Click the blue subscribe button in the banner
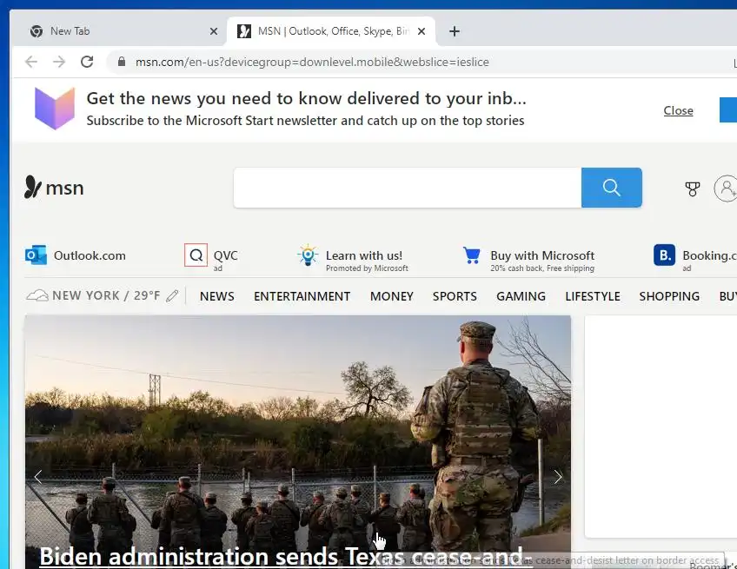Image resolution: width=737 pixels, height=569 pixels. [728, 109]
